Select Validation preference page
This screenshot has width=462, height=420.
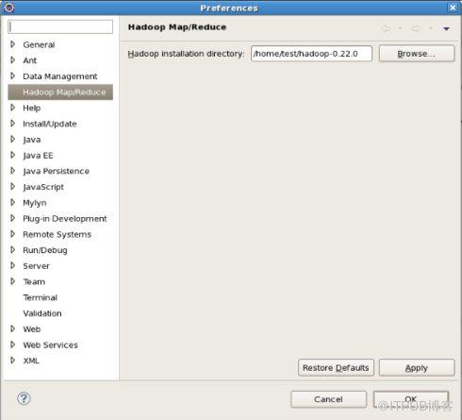coord(42,313)
